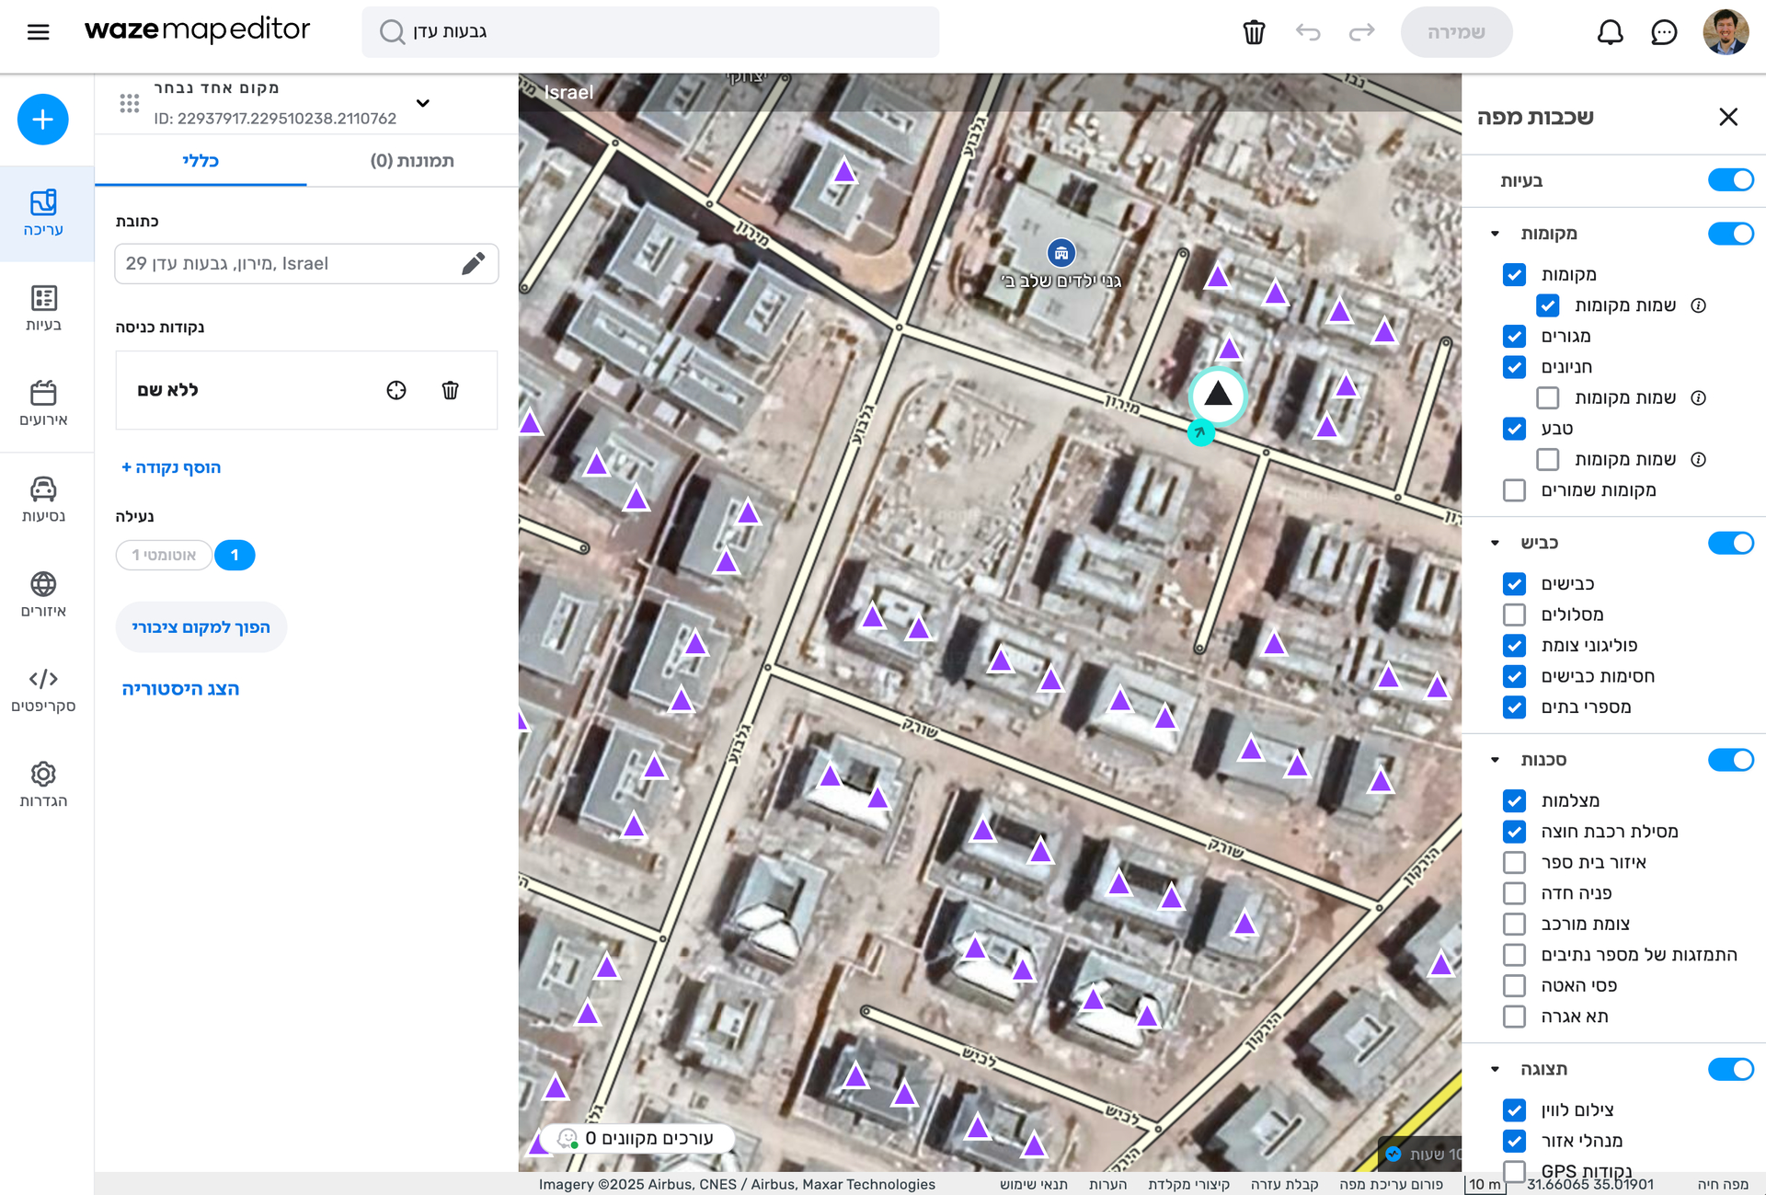Toggle the מקומות layer group switch

[1731, 234]
